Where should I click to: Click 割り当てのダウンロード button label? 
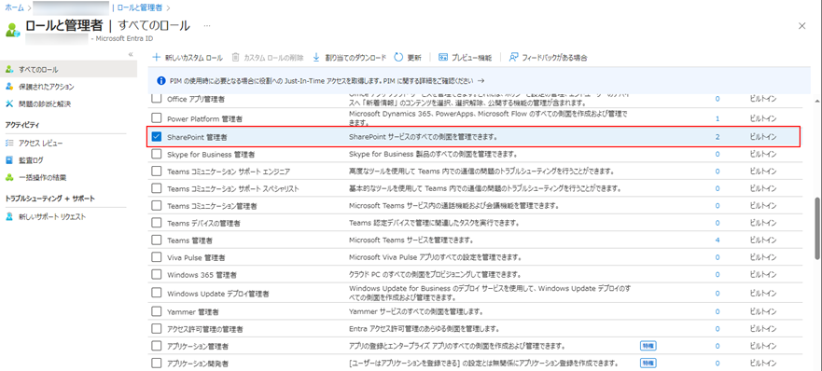click(355, 58)
